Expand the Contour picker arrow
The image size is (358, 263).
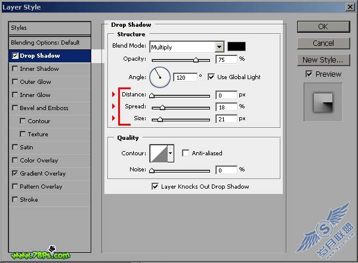pyautogui.click(x=171, y=154)
